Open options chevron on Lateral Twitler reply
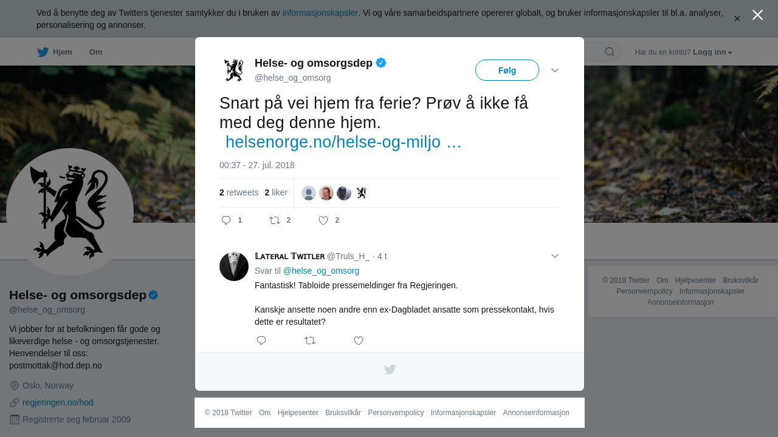This screenshot has height=437, width=778. click(555, 256)
